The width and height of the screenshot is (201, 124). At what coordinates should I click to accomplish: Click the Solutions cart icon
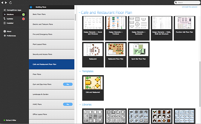5,14
